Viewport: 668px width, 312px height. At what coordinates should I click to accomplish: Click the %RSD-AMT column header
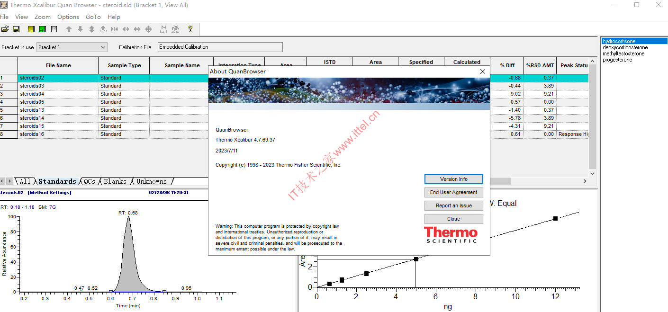click(x=540, y=65)
